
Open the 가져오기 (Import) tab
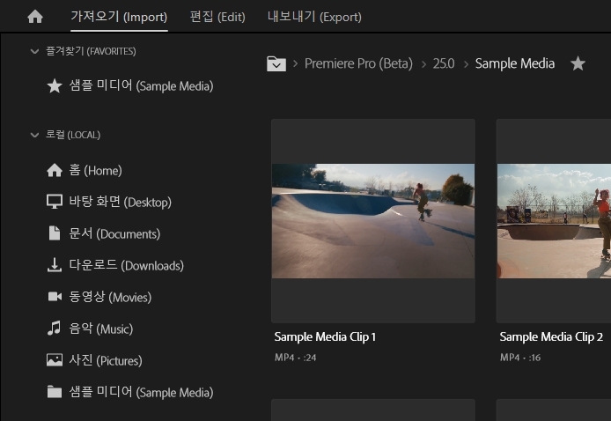[x=119, y=17]
